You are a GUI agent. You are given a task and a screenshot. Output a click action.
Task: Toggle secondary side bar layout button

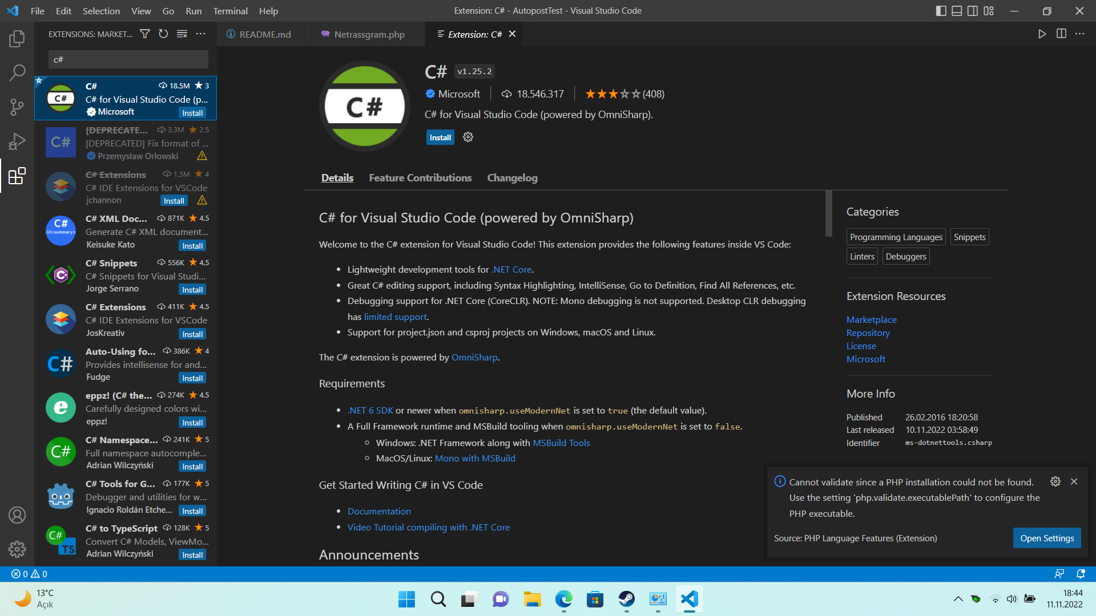pyautogui.click(x=973, y=11)
